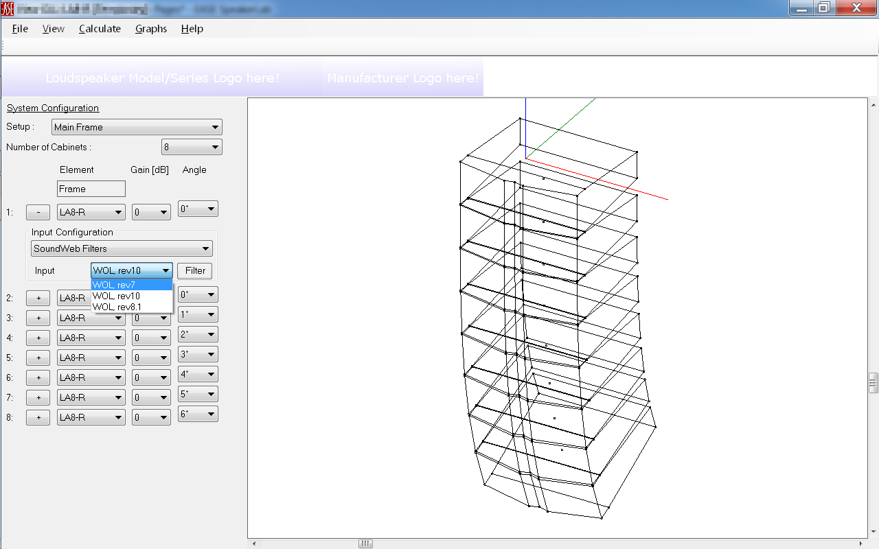This screenshot has height=549, width=879.
Task: Open the gain dropdown for cabinet 1
Action: click(x=151, y=213)
